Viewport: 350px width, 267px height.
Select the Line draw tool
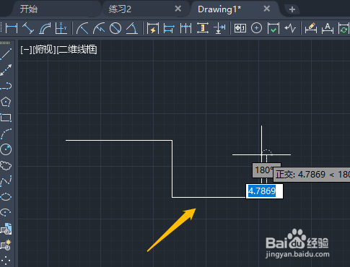coord(6,54)
